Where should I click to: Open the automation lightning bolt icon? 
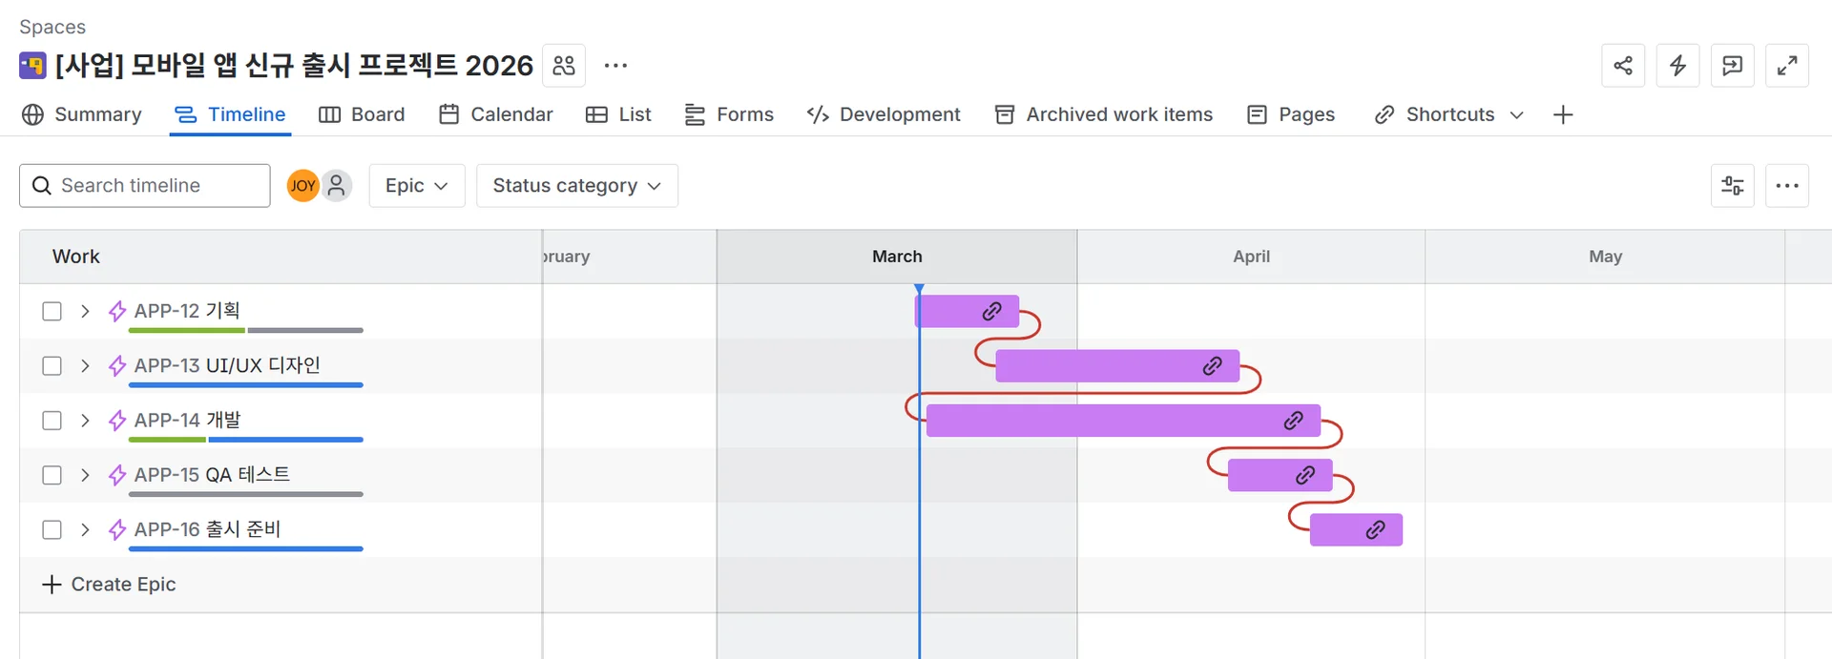pyautogui.click(x=1677, y=66)
